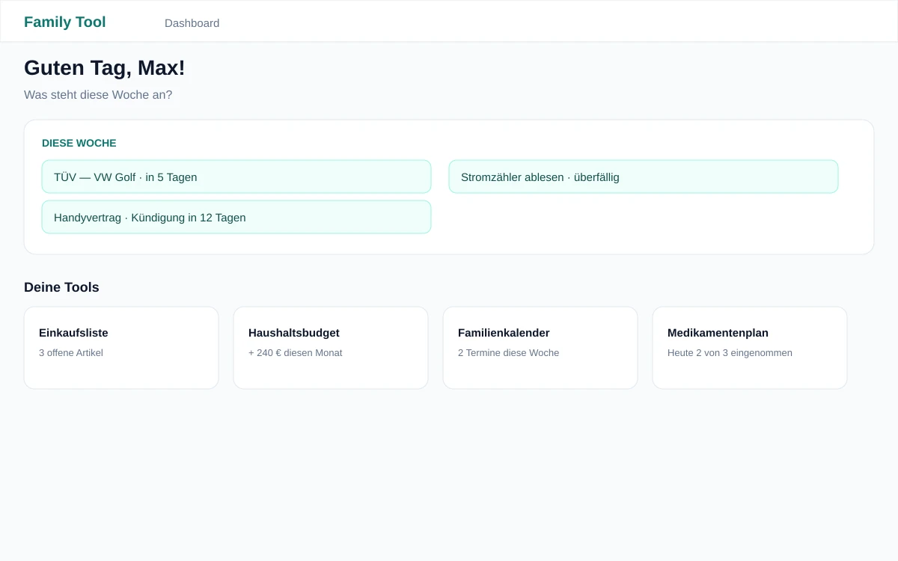Click the 'Deine Tools' section heading
Screen dimensions: 898x561
(x=61, y=287)
